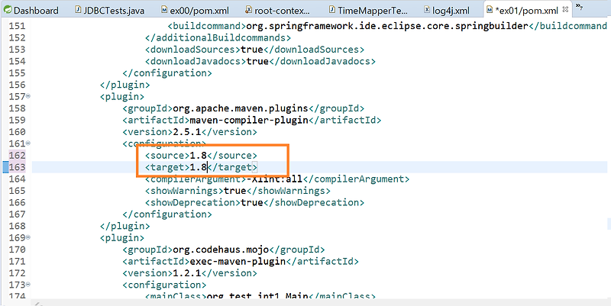Click the Spring Dashboard tab icon
Image resolution: width=611 pixels, height=306 pixels.
[7, 10]
